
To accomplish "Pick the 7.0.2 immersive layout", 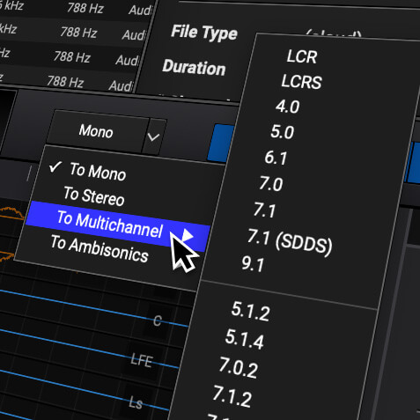I will click(x=239, y=368).
